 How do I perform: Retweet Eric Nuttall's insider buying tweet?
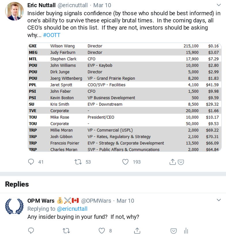[x=78, y=162]
